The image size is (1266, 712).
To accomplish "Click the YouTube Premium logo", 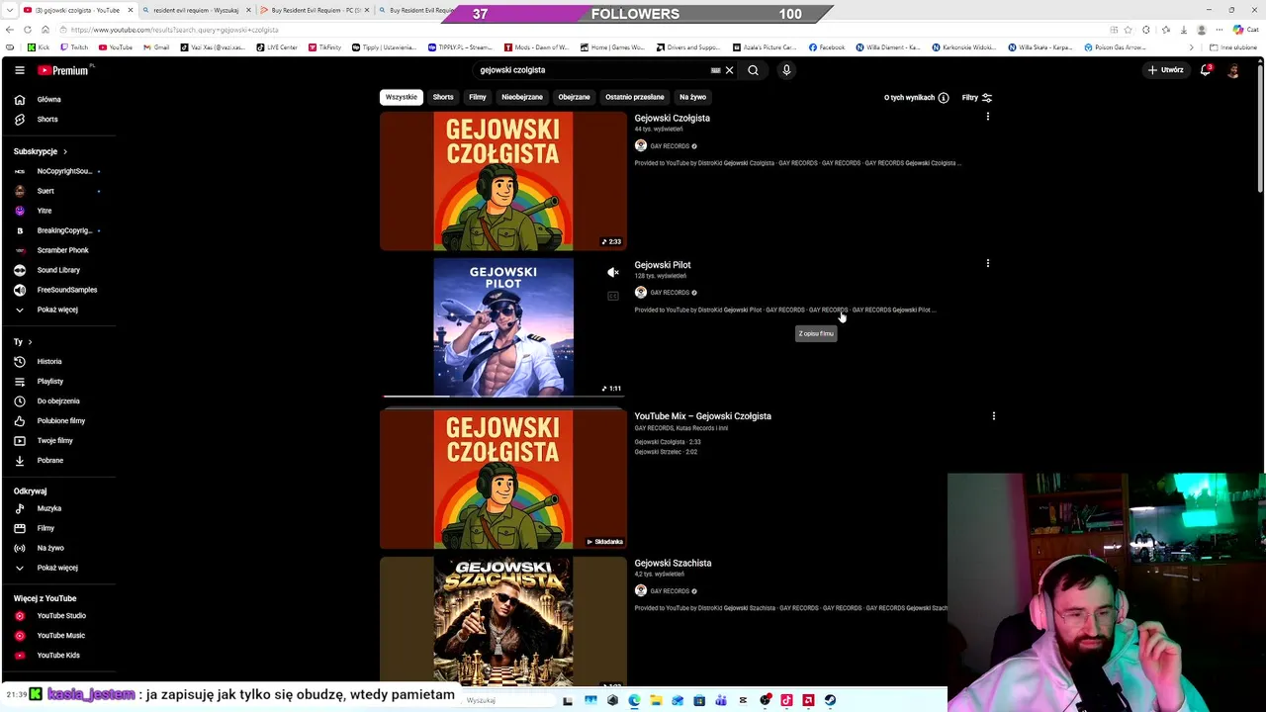I will 63,70.
